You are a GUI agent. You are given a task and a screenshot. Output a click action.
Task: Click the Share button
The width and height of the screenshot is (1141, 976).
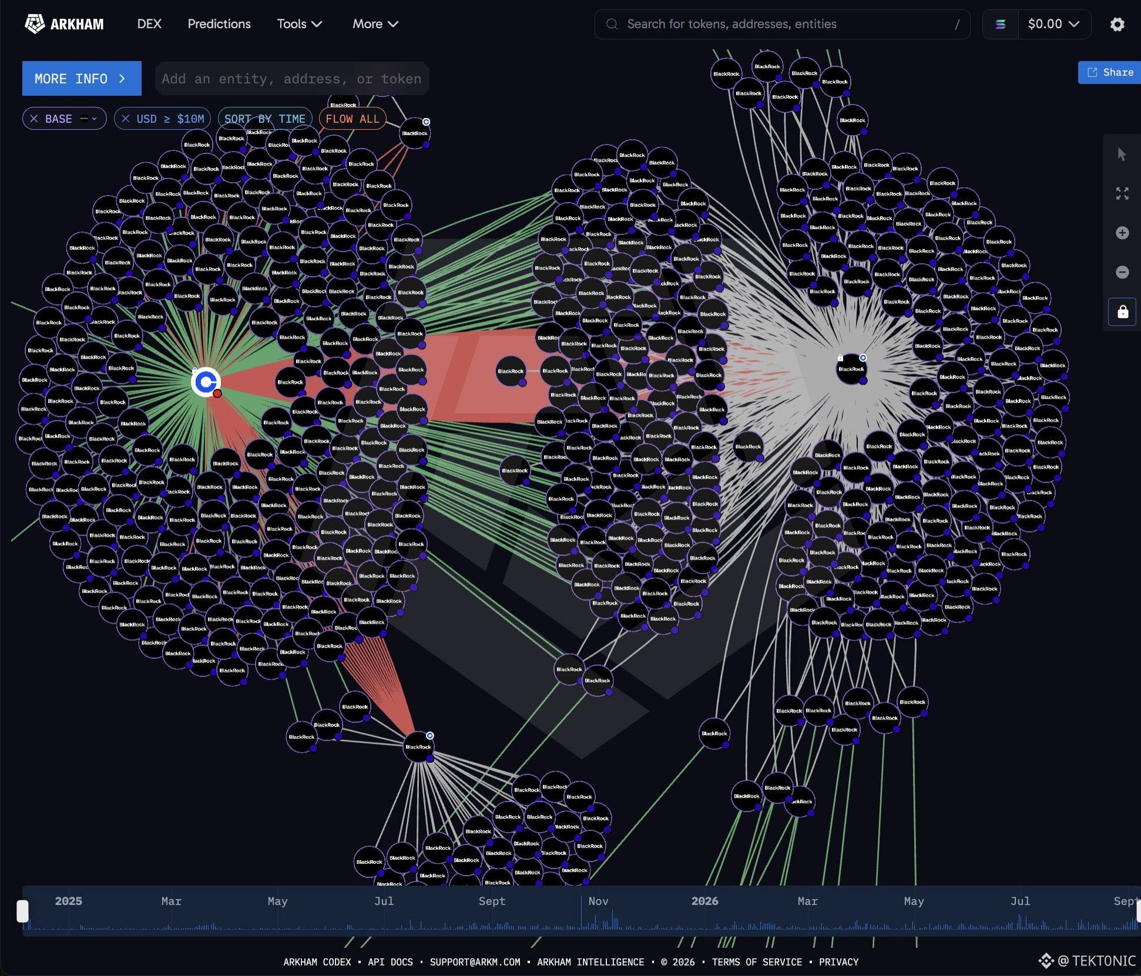click(1109, 72)
